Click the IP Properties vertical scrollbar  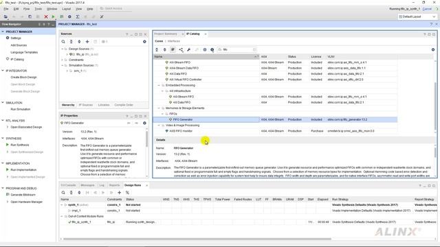coord(146,139)
